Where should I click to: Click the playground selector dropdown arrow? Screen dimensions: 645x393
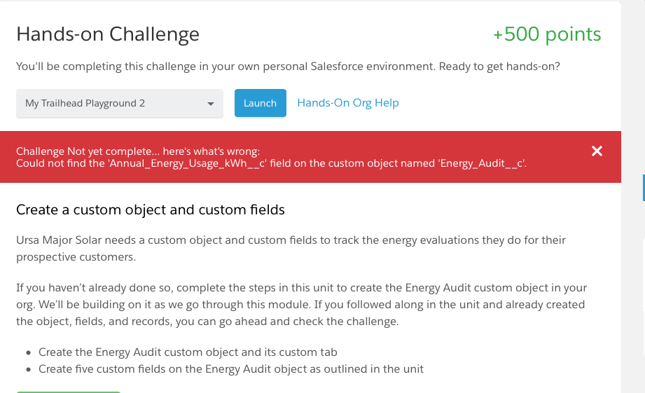[x=210, y=104]
